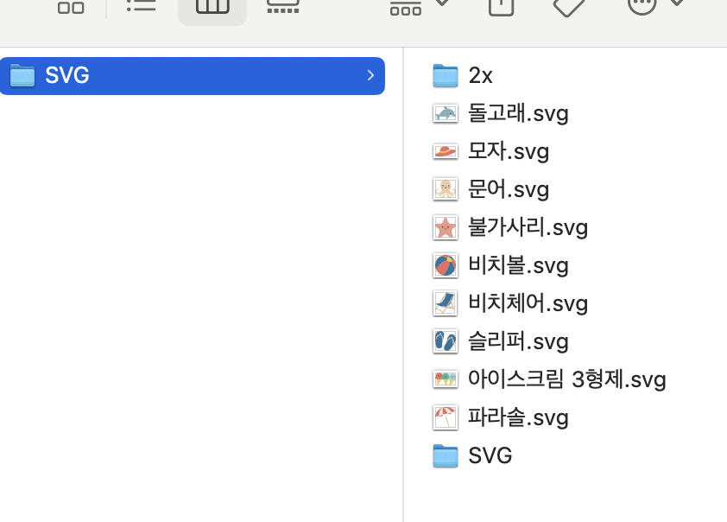Viewport: 727px width, 522px height.
Task: Click the 2x folder icon
Action: [x=446, y=75]
